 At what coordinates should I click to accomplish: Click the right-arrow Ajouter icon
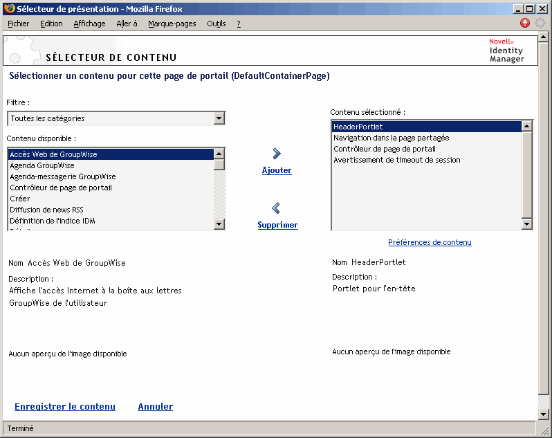[x=277, y=154]
